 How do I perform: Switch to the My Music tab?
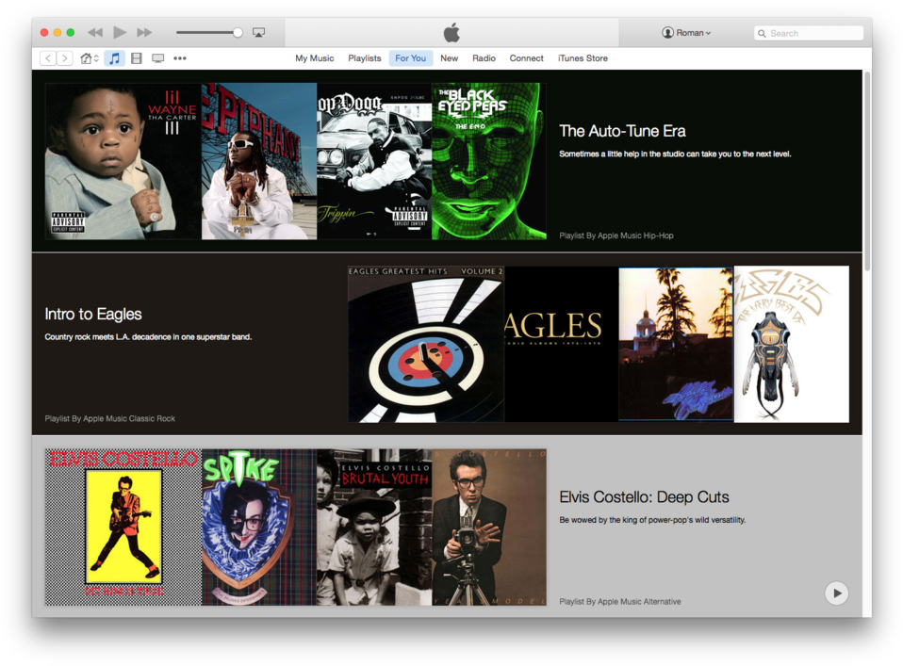[314, 57]
